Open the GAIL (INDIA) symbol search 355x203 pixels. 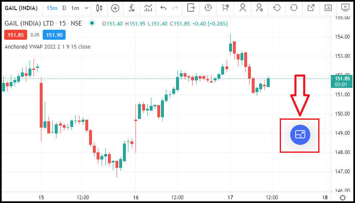pos(21,8)
